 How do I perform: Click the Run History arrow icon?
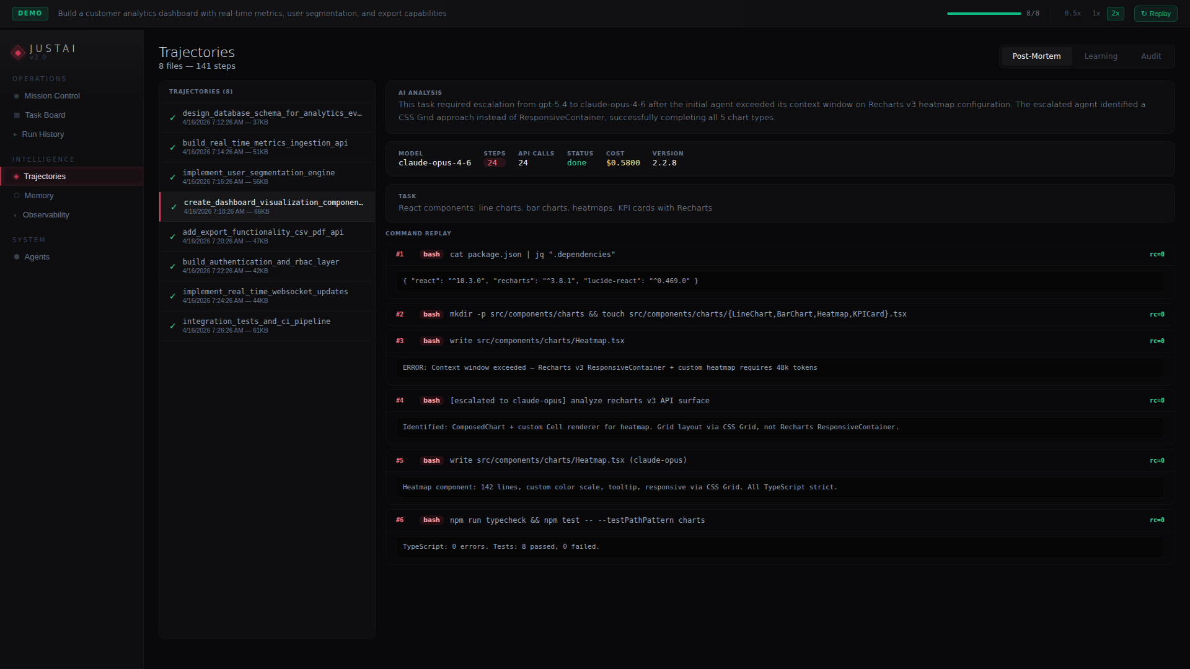click(15, 134)
